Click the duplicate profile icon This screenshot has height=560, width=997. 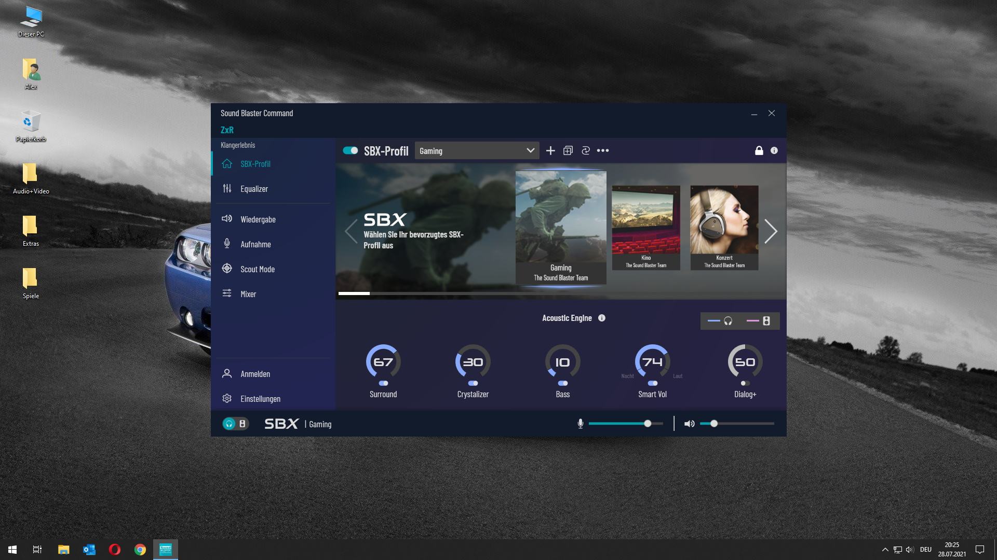[x=568, y=150]
